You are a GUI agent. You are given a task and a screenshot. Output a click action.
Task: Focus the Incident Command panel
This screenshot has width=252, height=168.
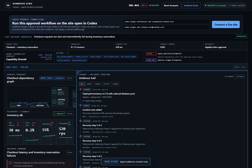(x=70, y=152)
